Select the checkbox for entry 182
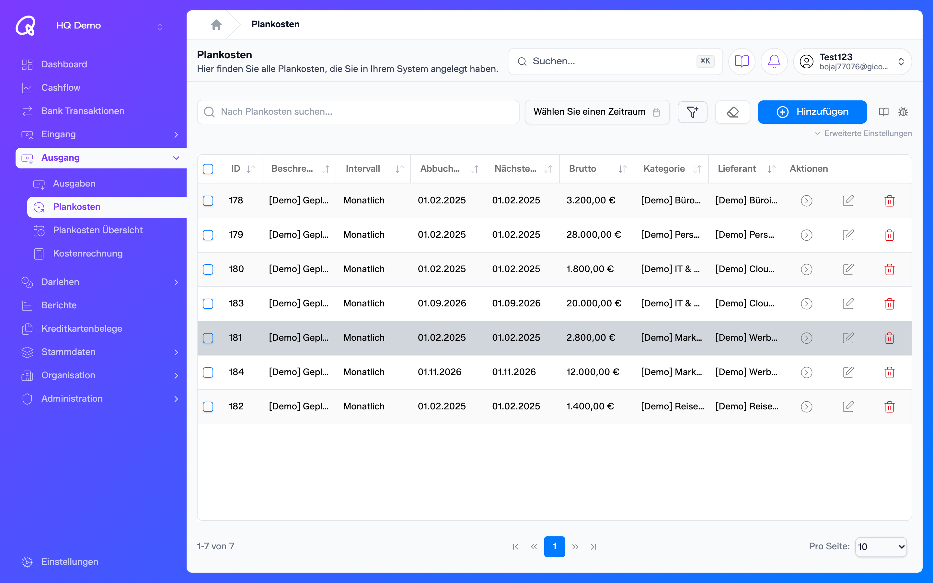 click(x=208, y=406)
